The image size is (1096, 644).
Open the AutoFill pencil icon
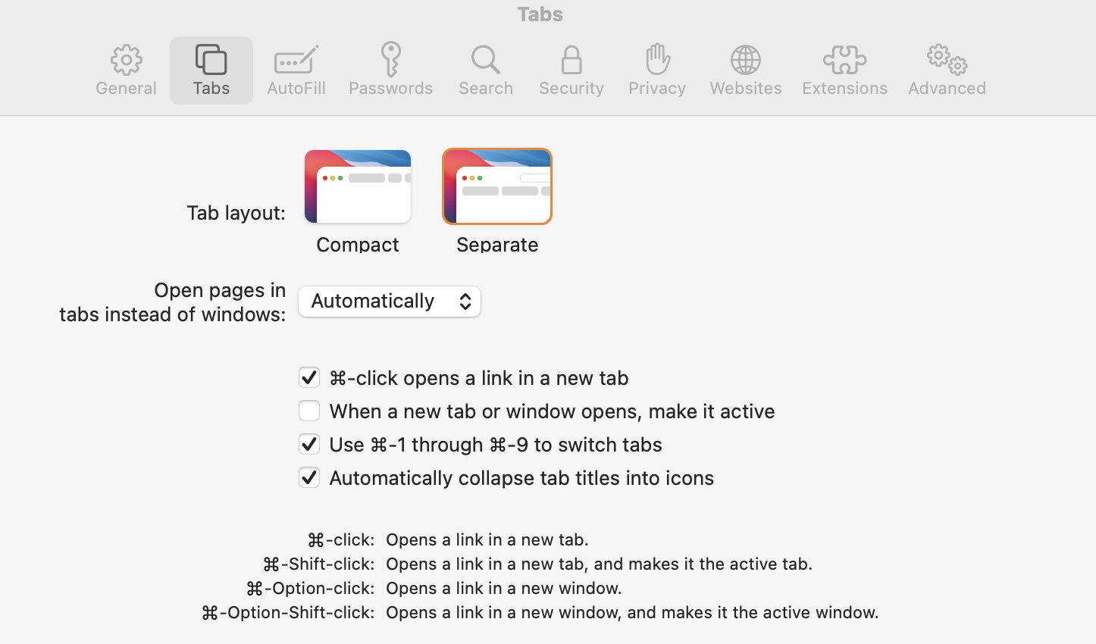tap(296, 60)
